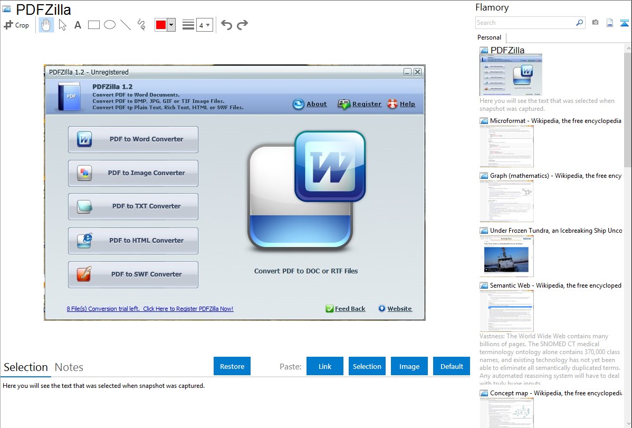The image size is (632, 428).
Task: Click the Feed Back link
Action: [350, 309]
